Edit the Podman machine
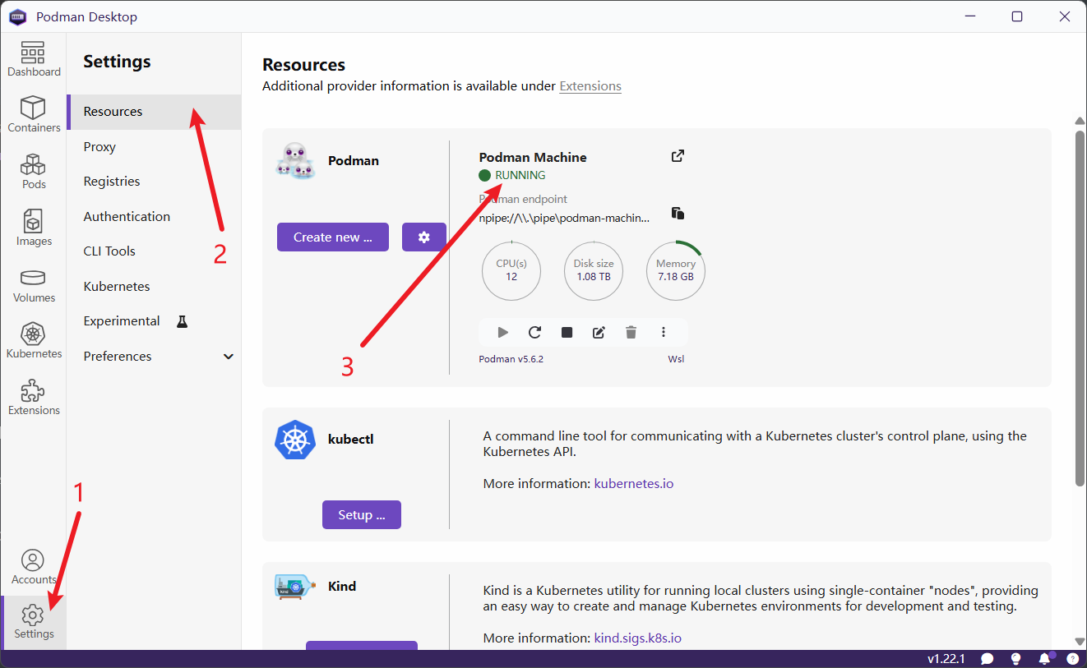 pyautogui.click(x=599, y=332)
